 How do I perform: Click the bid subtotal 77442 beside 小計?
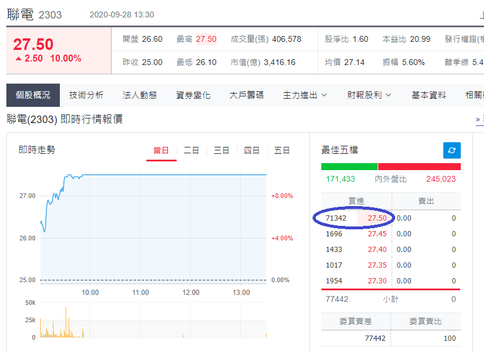point(337,300)
